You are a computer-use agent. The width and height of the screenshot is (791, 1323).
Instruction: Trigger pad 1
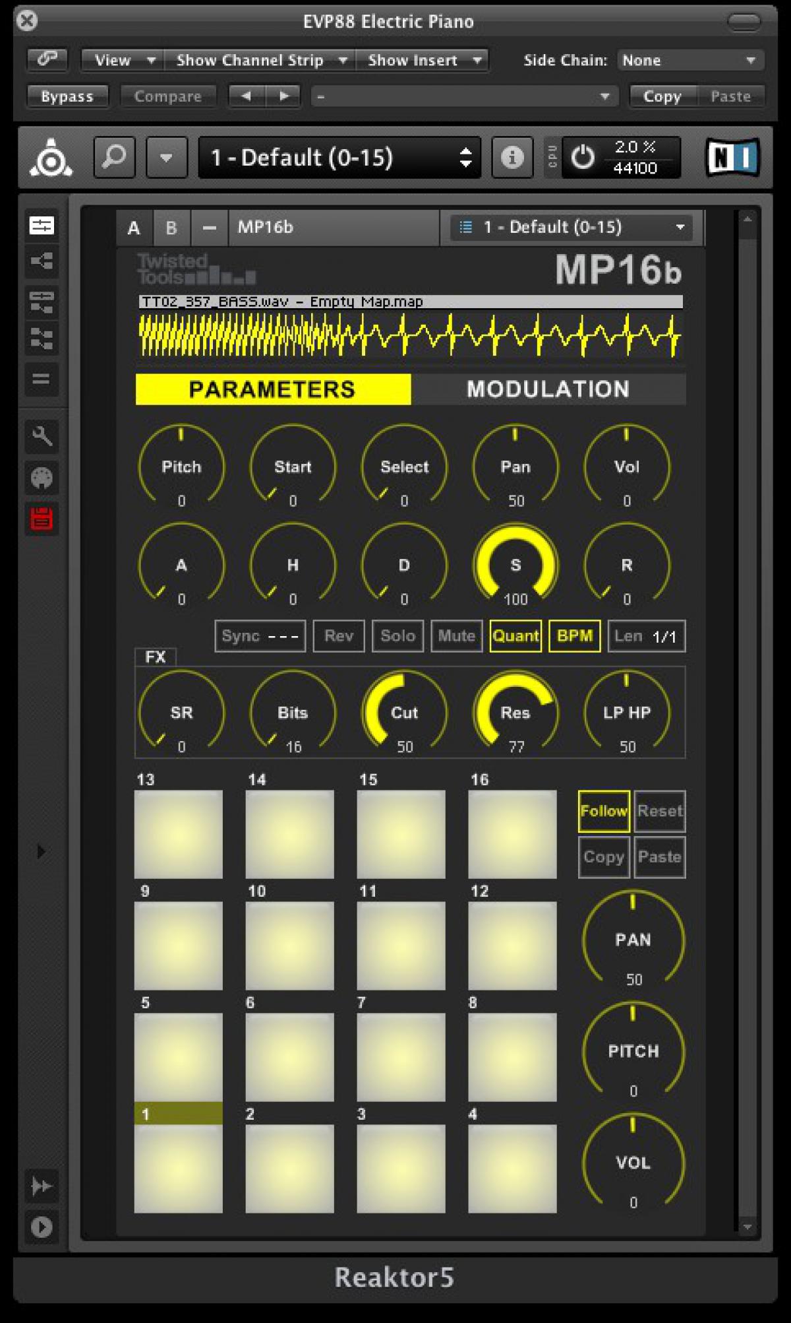pyautogui.click(x=179, y=1169)
